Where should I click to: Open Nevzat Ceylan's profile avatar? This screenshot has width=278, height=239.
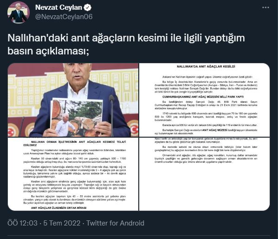click(19, 13)
